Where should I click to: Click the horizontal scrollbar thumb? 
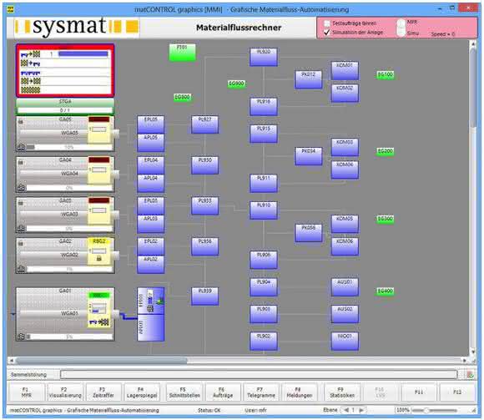102,361
